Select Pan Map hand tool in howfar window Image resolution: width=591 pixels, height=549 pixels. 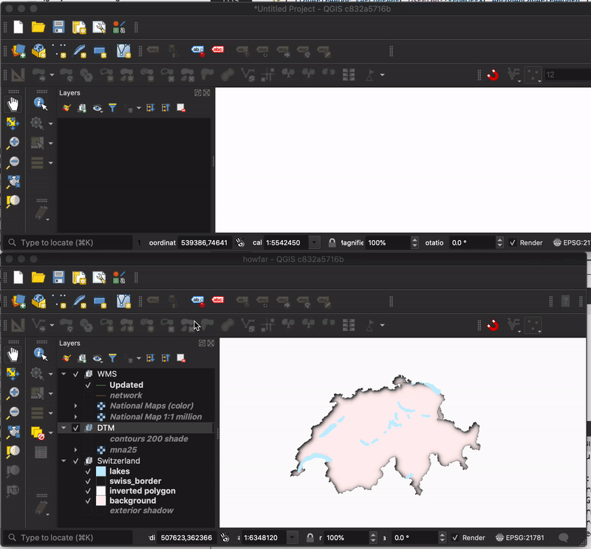point(13,355)
